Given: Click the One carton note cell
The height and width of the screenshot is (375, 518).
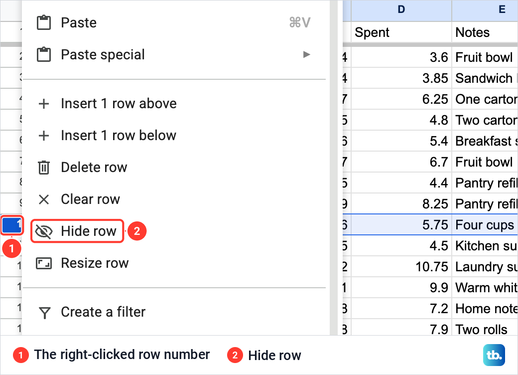Looking at the screenshot, I should [485, 99].
